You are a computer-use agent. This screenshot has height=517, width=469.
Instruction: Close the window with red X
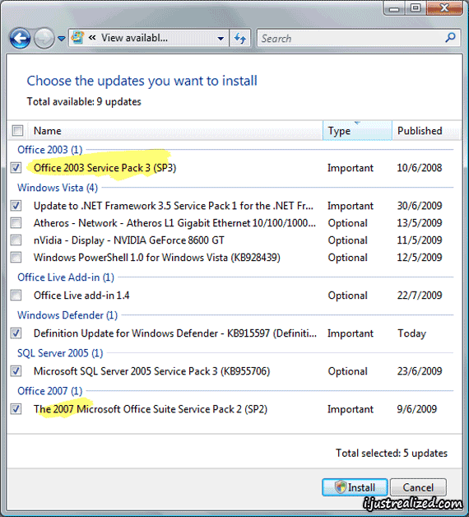pos(444,7)
